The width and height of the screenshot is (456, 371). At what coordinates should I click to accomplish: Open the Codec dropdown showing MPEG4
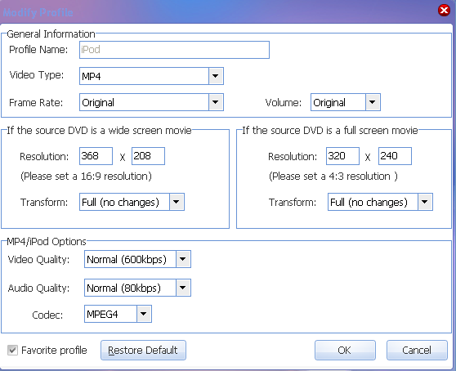coord(118,314)
